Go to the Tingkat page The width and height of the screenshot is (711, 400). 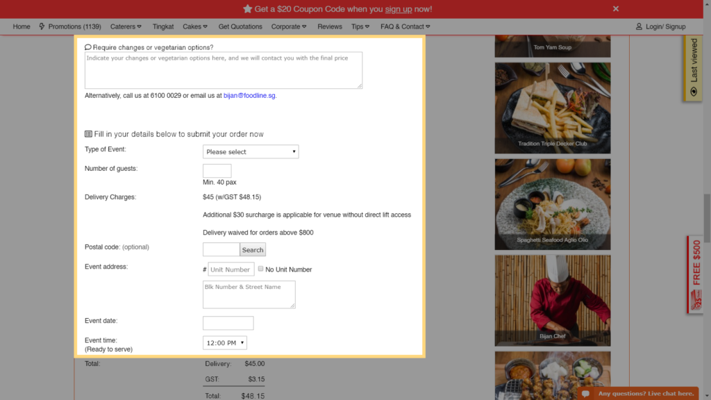[x=163, y=26]
